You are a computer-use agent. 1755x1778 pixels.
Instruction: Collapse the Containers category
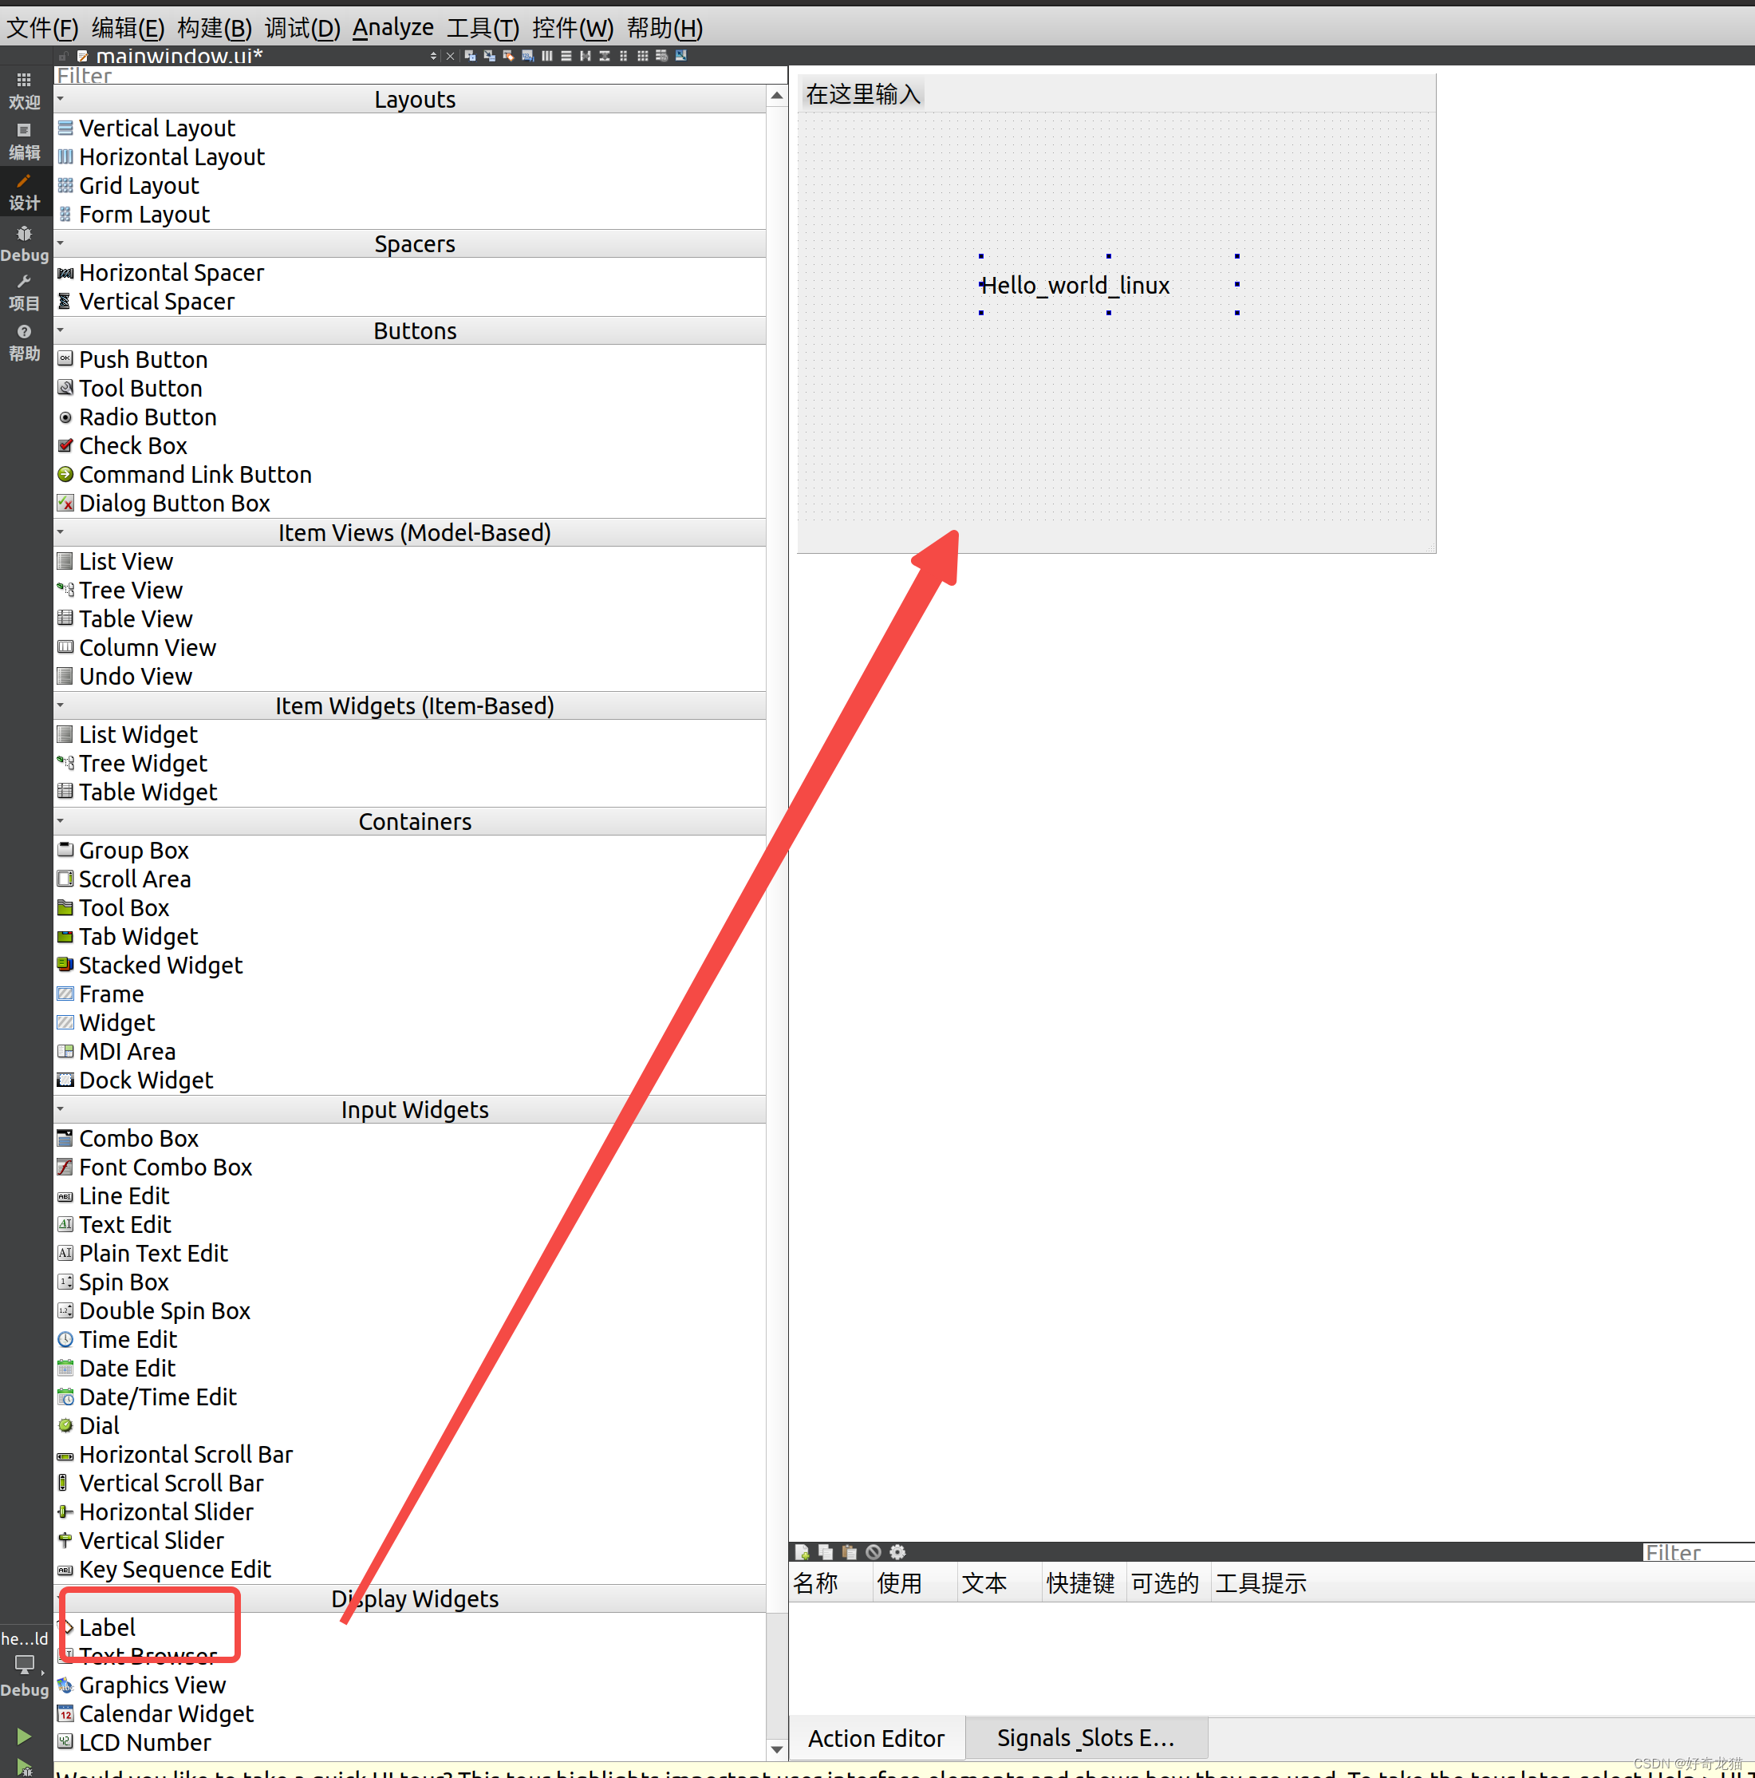pos(61,820)
